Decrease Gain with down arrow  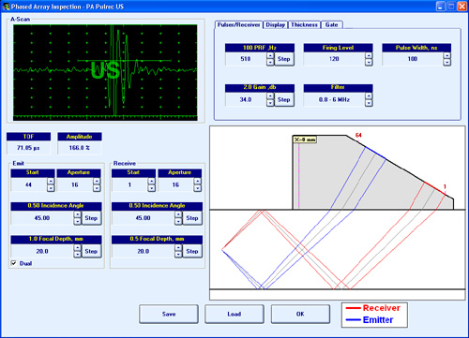(270, 103)
